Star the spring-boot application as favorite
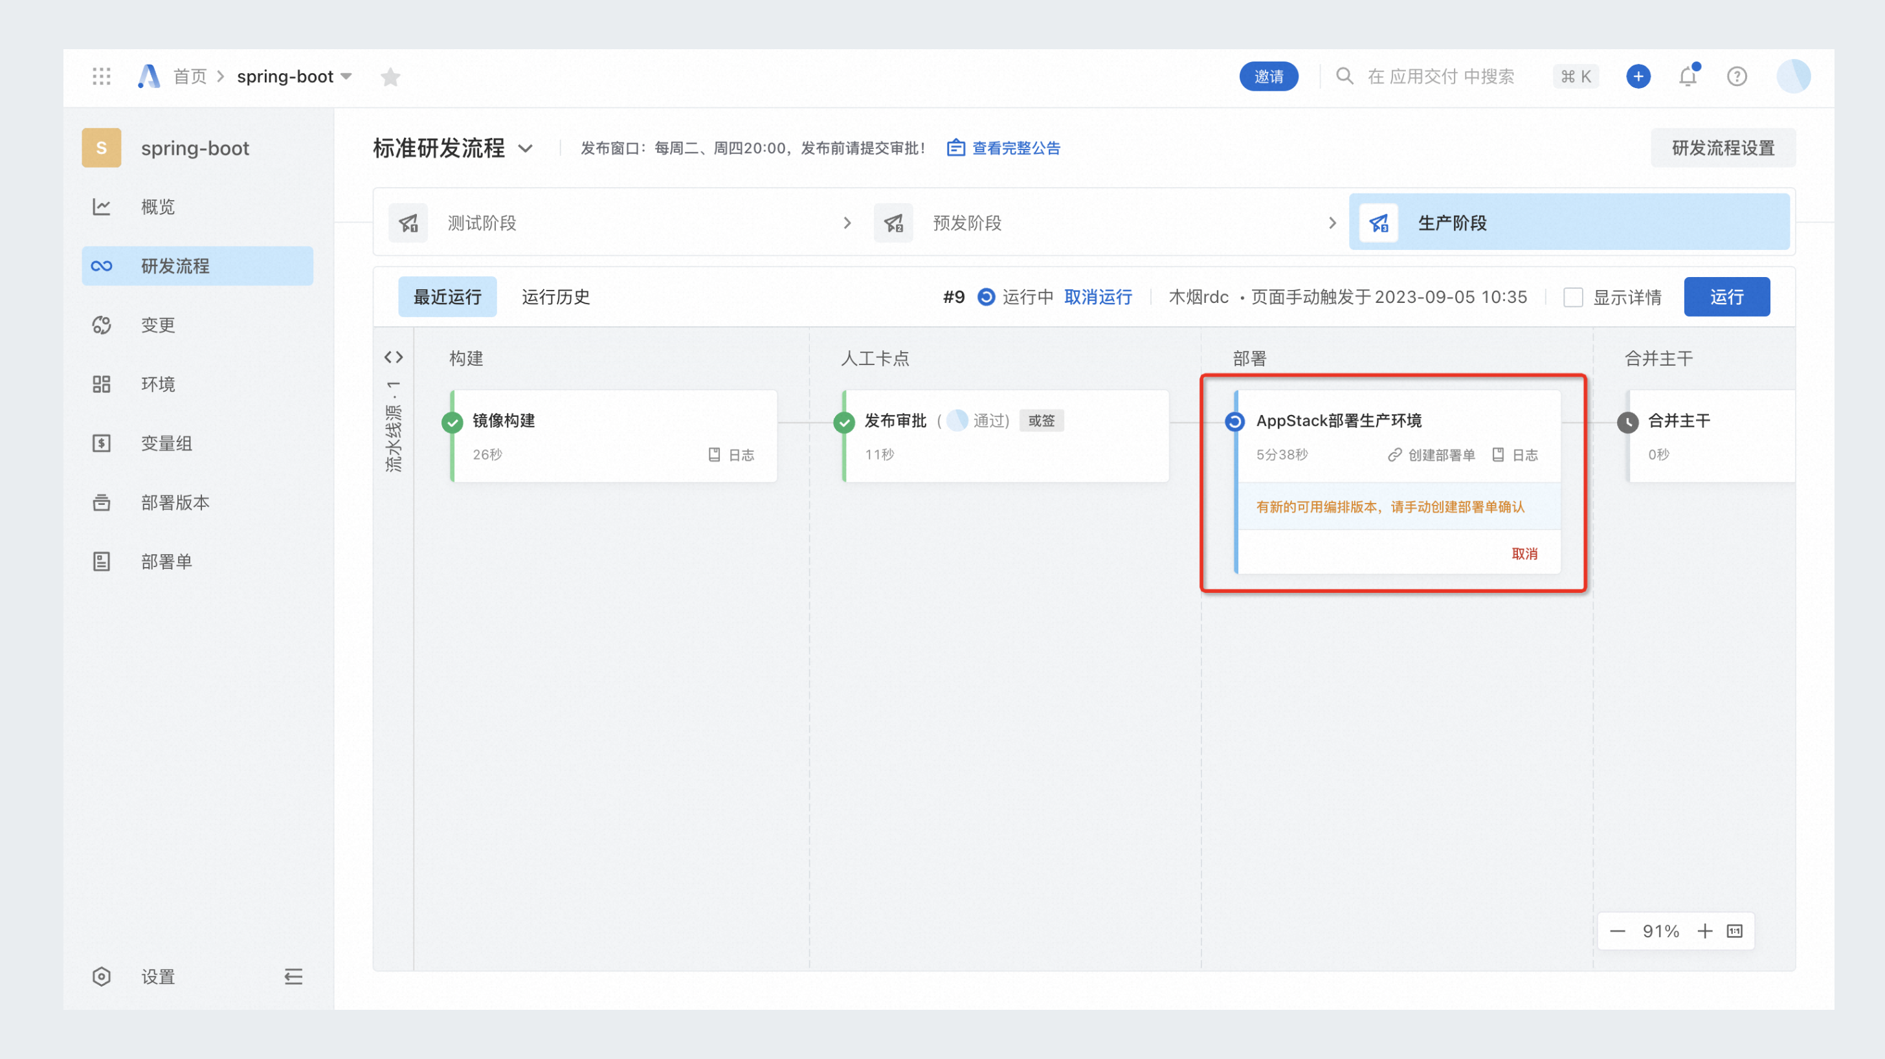1885x1059 pixels. click(x=390, y=77)
